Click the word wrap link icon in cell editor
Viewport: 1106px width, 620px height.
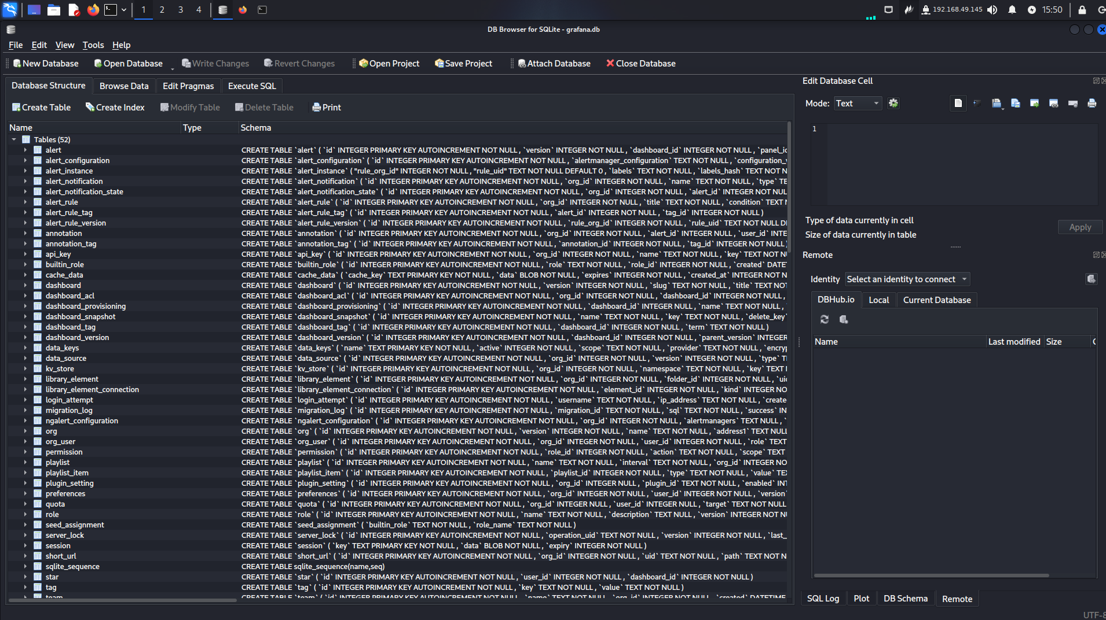coord(1054,104)
